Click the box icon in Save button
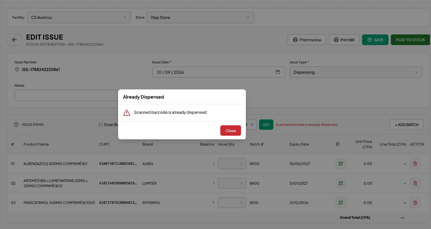Screen dimensions: 431x229 point(370,40)
